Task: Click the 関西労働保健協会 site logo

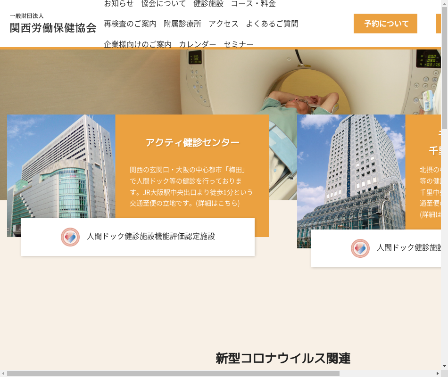Action: point(53,24)
